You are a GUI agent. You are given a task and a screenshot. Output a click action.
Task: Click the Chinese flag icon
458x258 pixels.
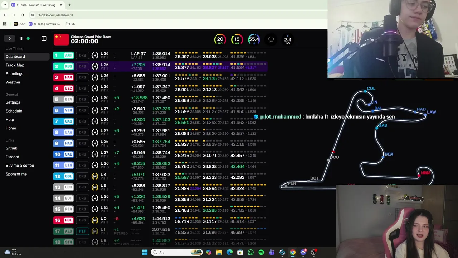coord(61,39)
